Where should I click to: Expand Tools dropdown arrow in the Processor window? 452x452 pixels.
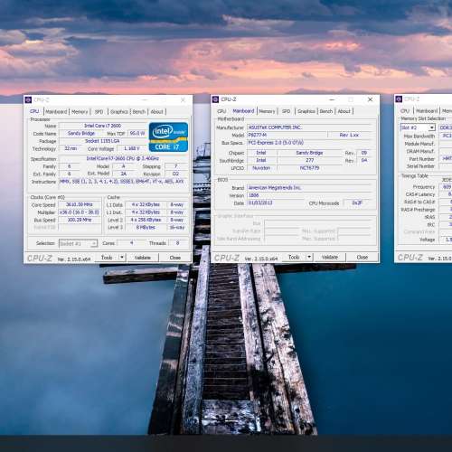122,258
